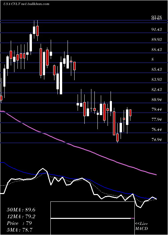Select the 76.44 price axis label
Screen dimensions: 168x235
[x=157, y=130]
